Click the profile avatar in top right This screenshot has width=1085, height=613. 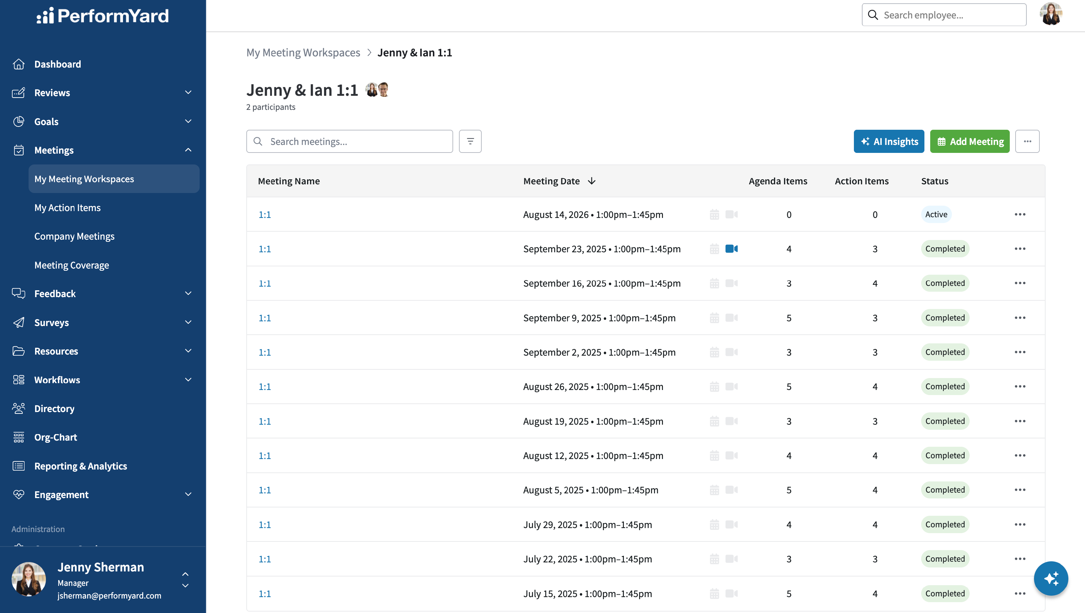click(x=1051, y=14)
